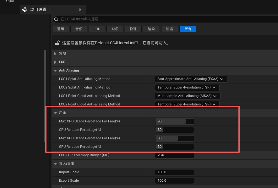Screen dimensions: 278x188
Task: Click the Export Scale label
Action: [x=69, y=181]
